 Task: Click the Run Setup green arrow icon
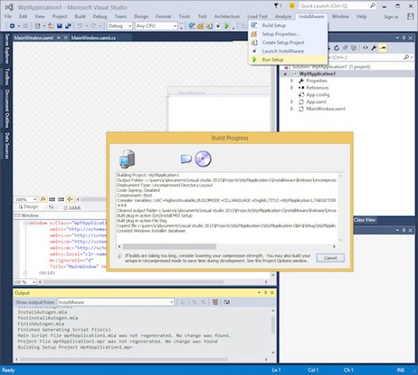coord(255,60)
